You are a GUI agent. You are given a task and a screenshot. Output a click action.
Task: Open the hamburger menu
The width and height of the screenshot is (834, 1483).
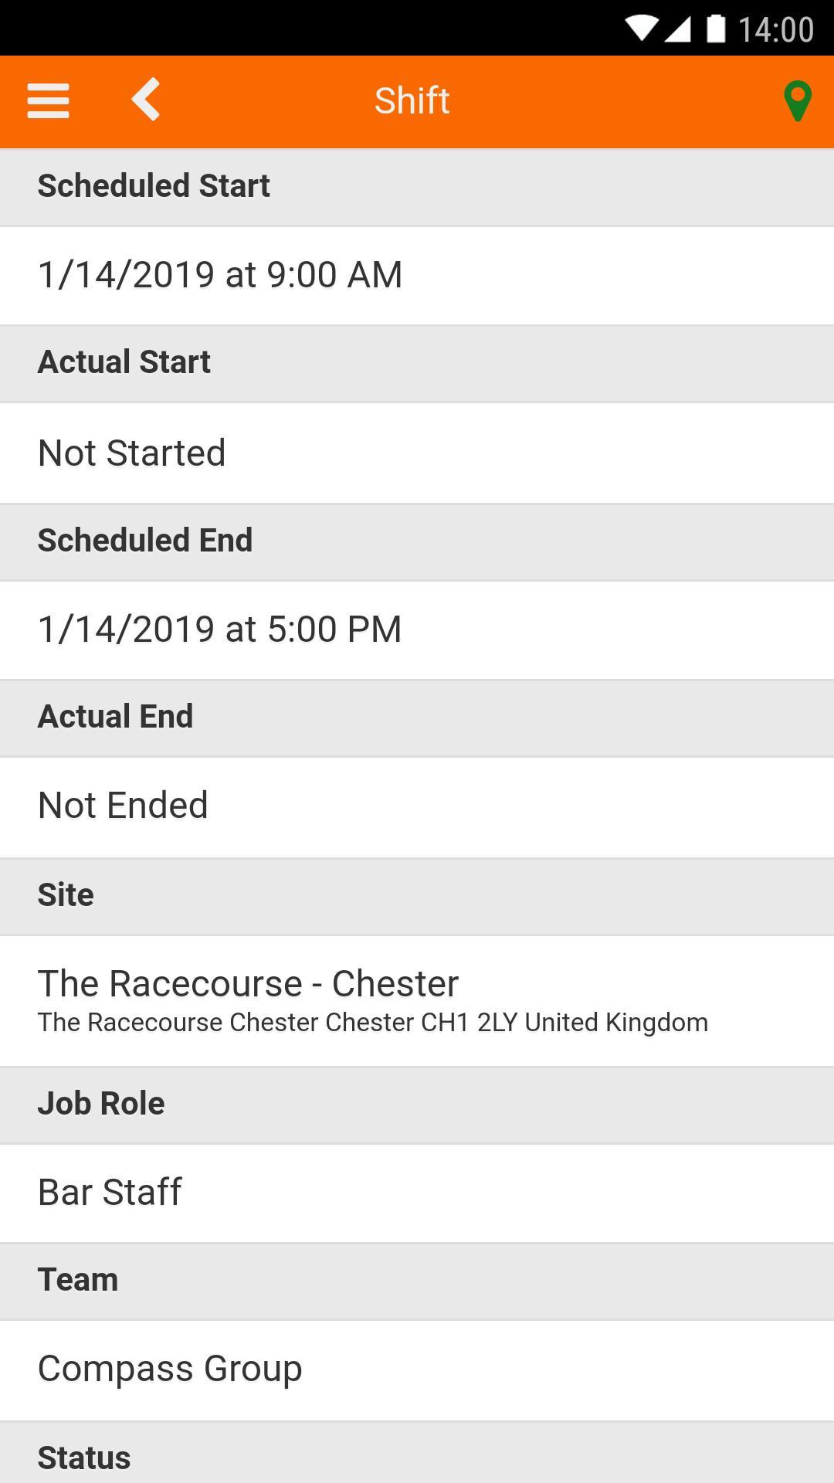coord(48,101)
